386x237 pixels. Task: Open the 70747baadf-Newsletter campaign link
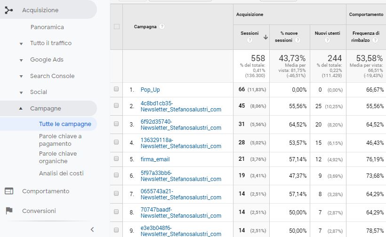(181, 213)
